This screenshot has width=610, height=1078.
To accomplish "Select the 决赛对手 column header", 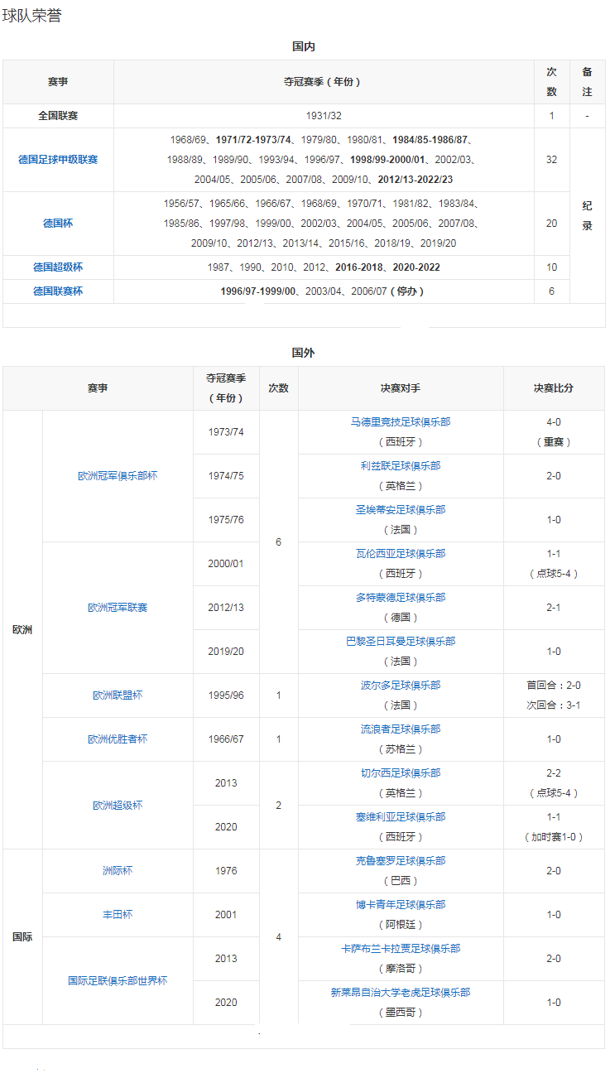I will (401, 388).
